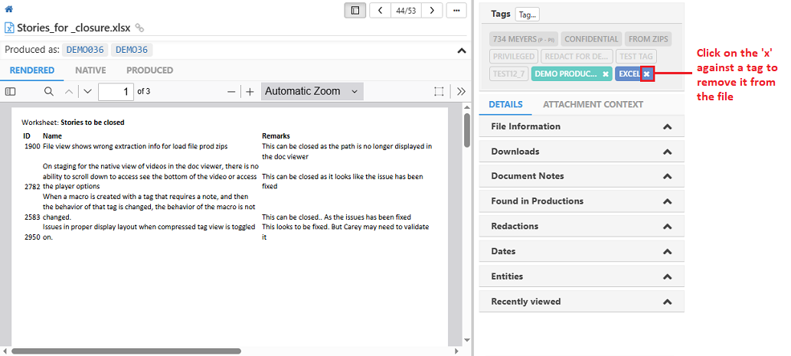Go to next document arrow
This screenshot has height=356, width=791.
[x=432, y=10]
